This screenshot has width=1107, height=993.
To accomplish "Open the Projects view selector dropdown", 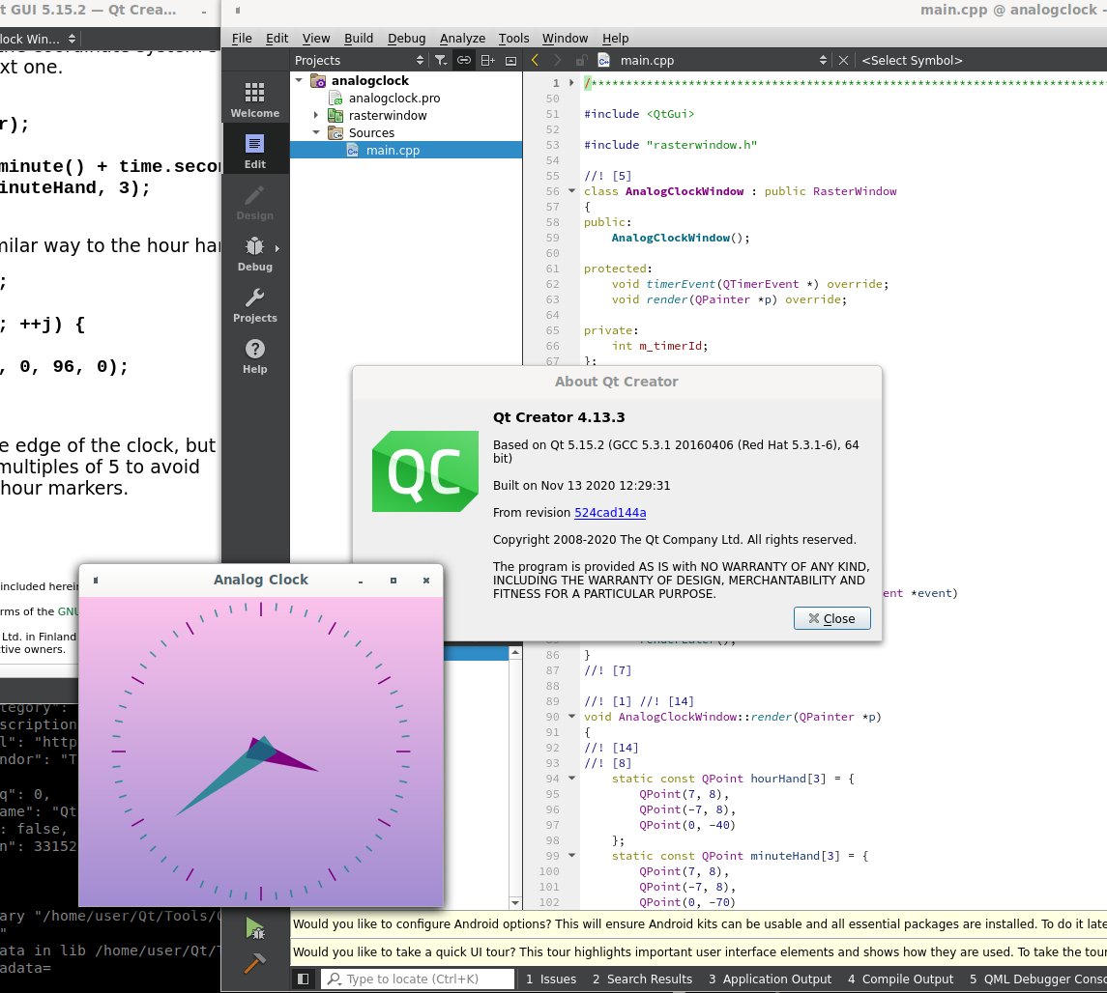I will (x=360, y=61).
